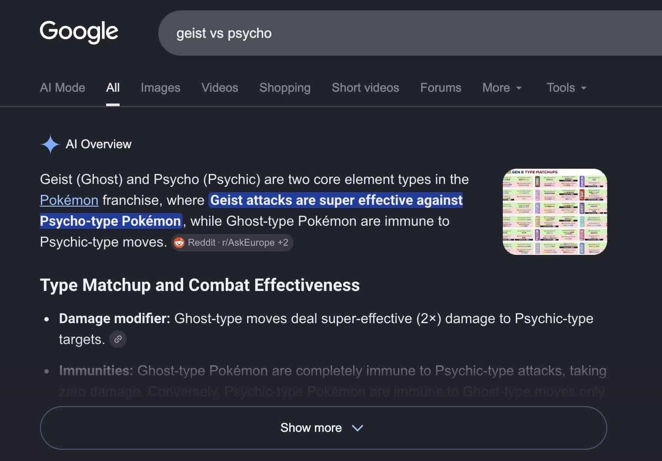Open the Reddit r/AskEurope source chip
The width and height of the screenshot is (662, 461).
pos(232,243)
